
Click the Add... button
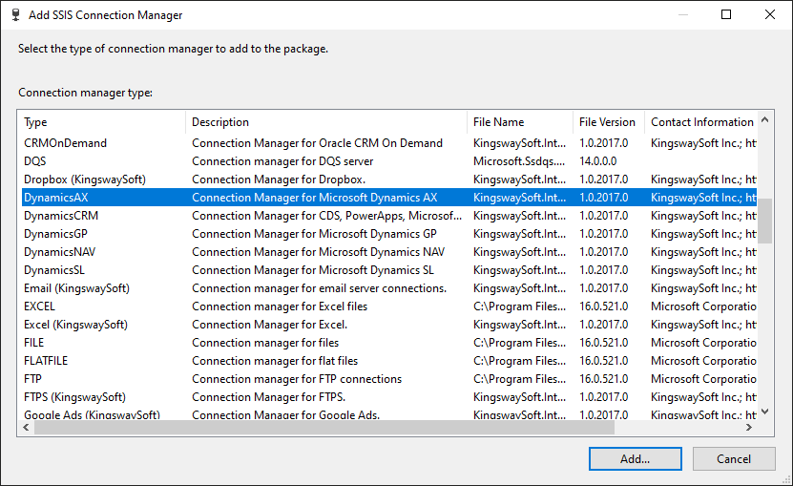(636, 458)
